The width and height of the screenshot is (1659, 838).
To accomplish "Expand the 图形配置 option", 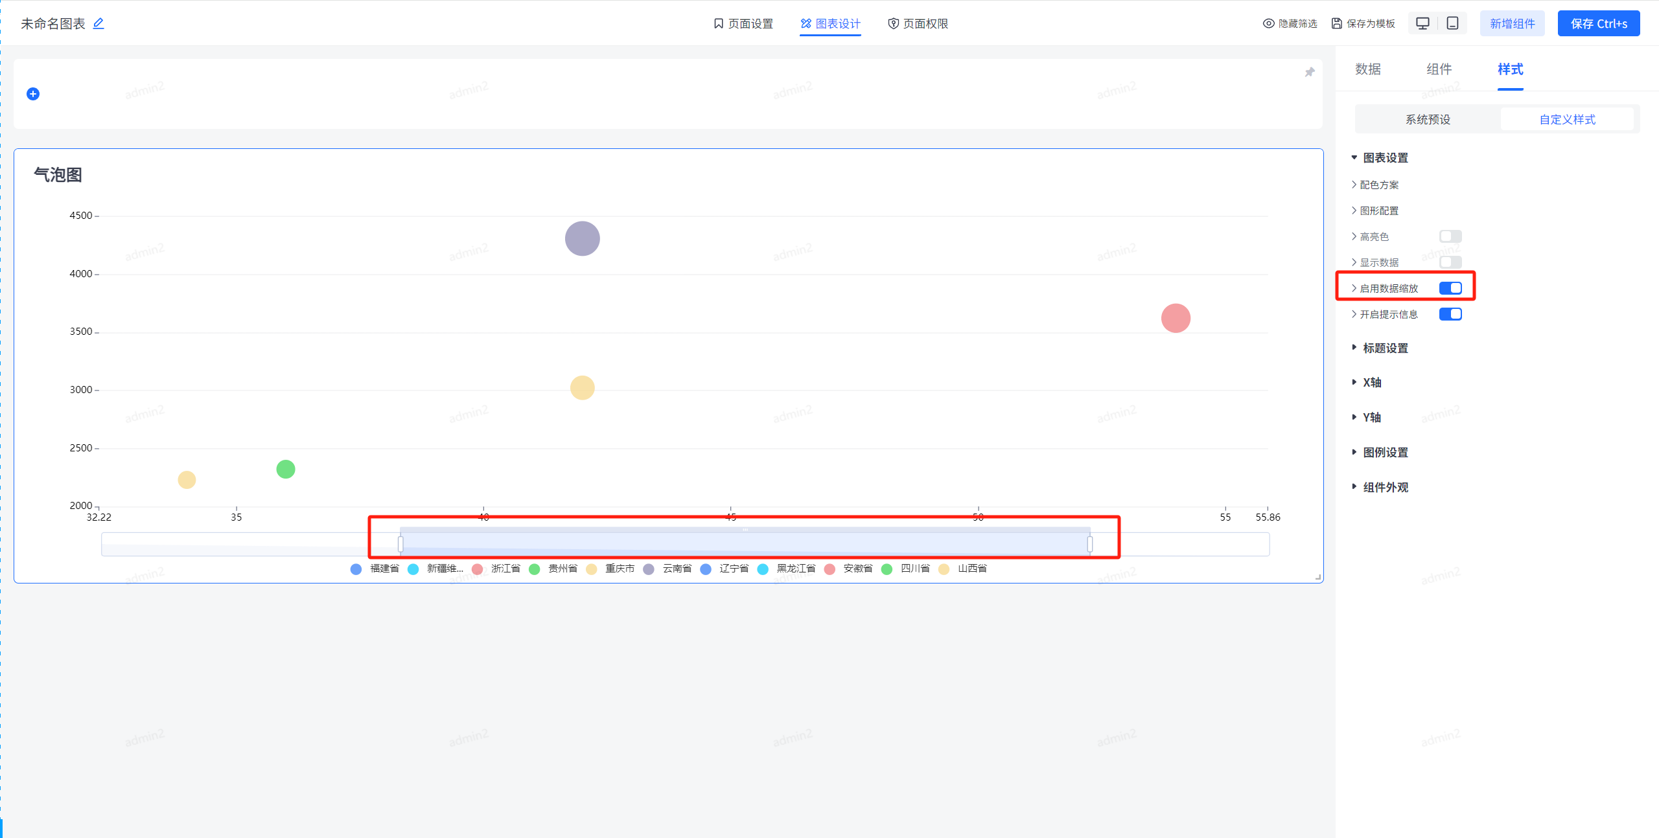I will point(1375,210).
